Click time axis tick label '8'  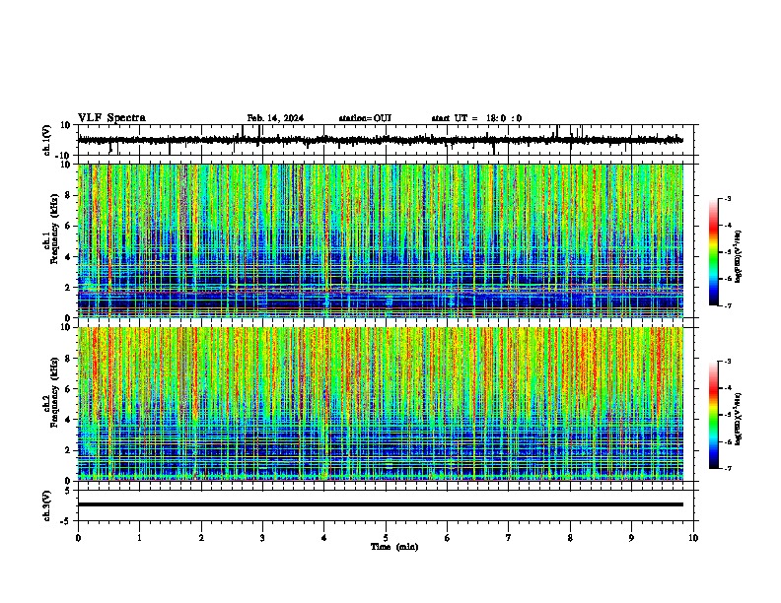[x=570, y=538]
